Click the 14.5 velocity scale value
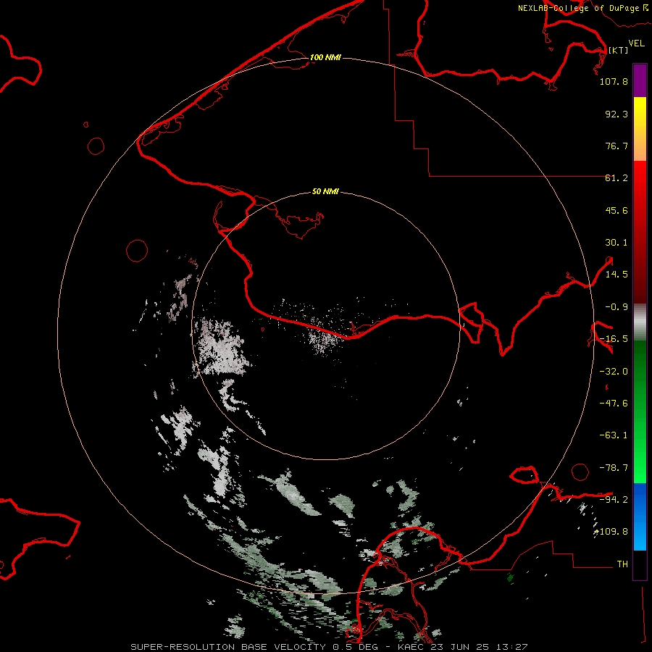The width and height of the screenshot is (652, 652). [x=617, y=275]
